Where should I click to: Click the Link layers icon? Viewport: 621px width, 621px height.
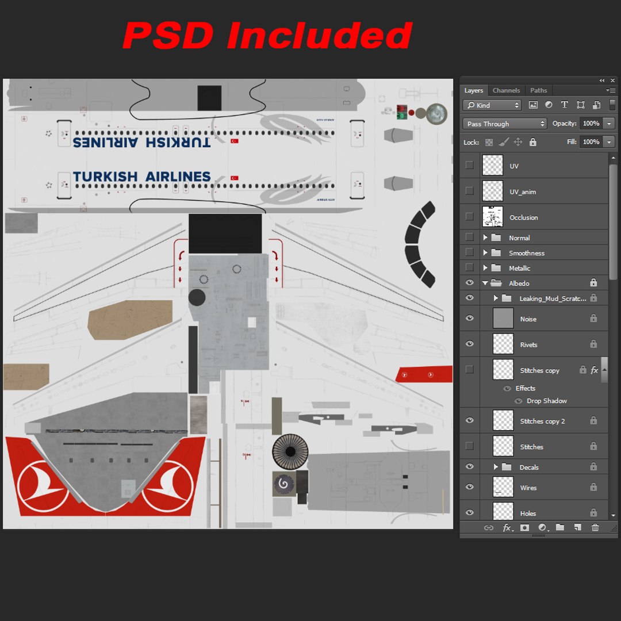click(489, 527)
